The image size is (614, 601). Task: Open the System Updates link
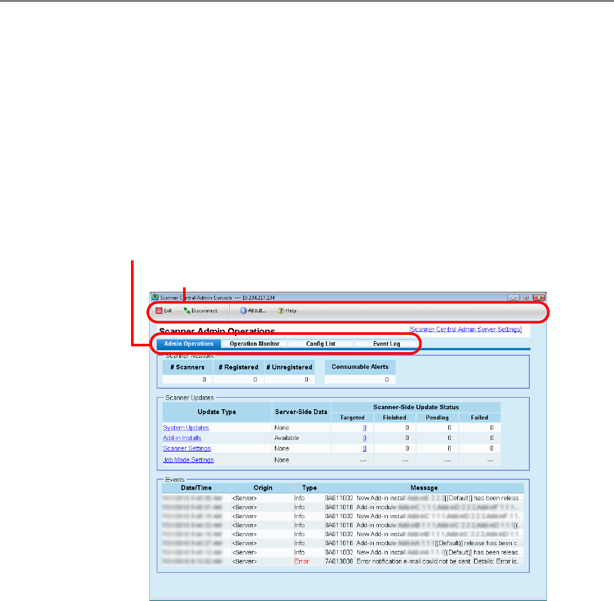(186, 428)
